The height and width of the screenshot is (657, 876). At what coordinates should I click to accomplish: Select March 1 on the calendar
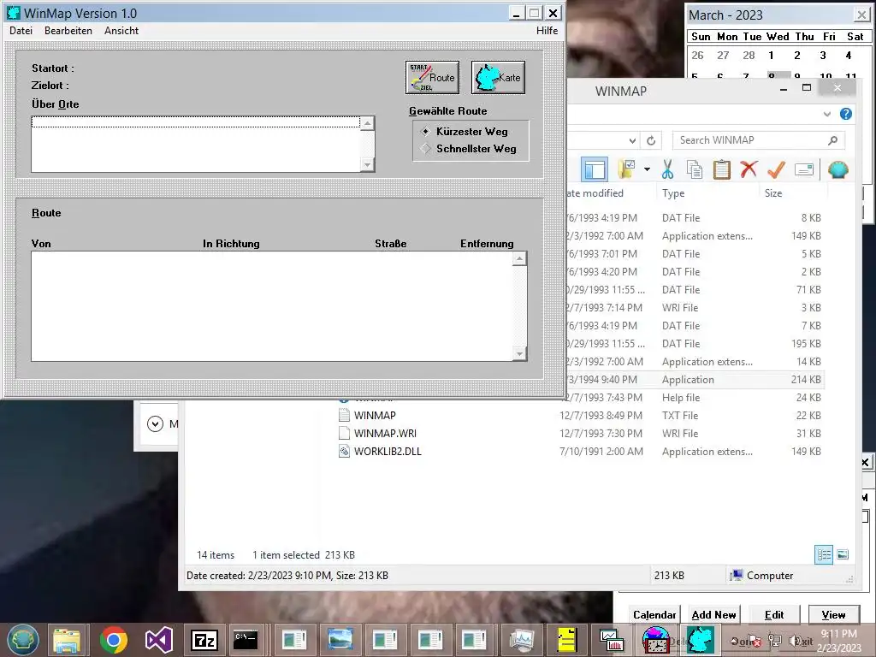pos(771,56)
